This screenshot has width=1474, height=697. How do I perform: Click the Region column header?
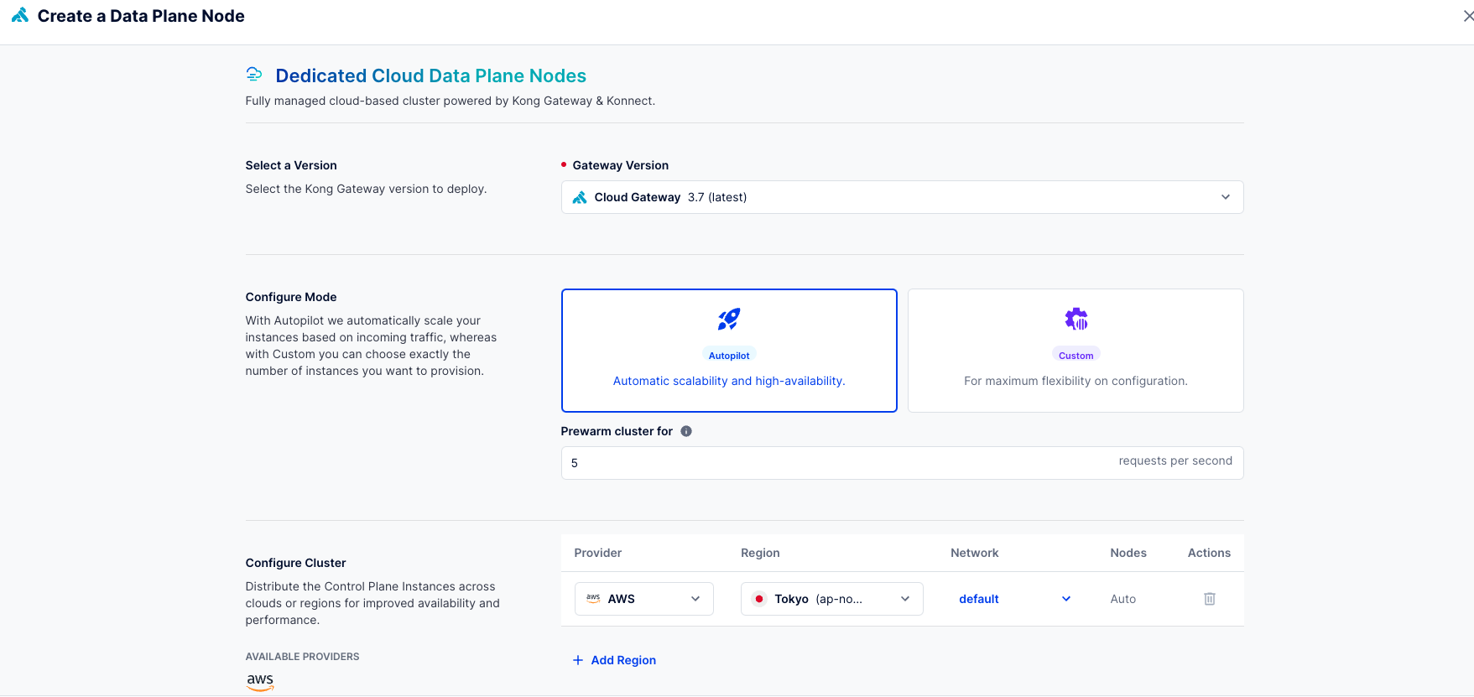tap(760, 553)
